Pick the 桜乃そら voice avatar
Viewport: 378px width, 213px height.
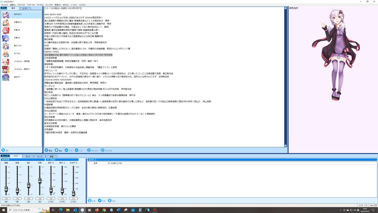click(x=6, y=54)
